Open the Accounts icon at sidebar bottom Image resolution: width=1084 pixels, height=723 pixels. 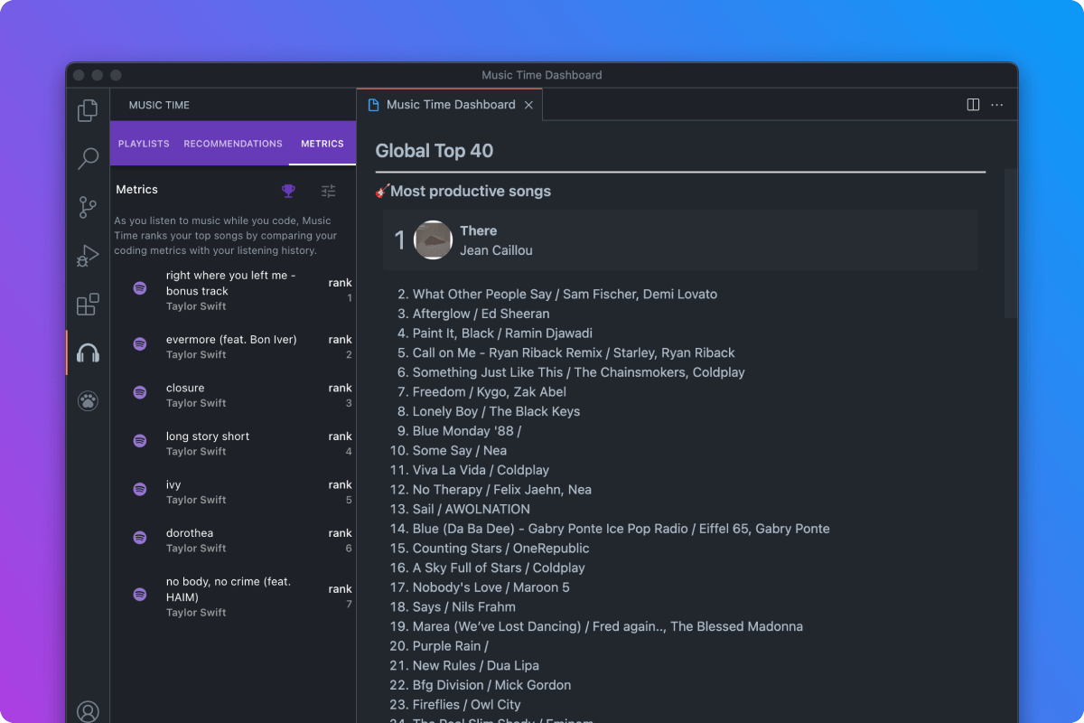(x=87, y=710)
